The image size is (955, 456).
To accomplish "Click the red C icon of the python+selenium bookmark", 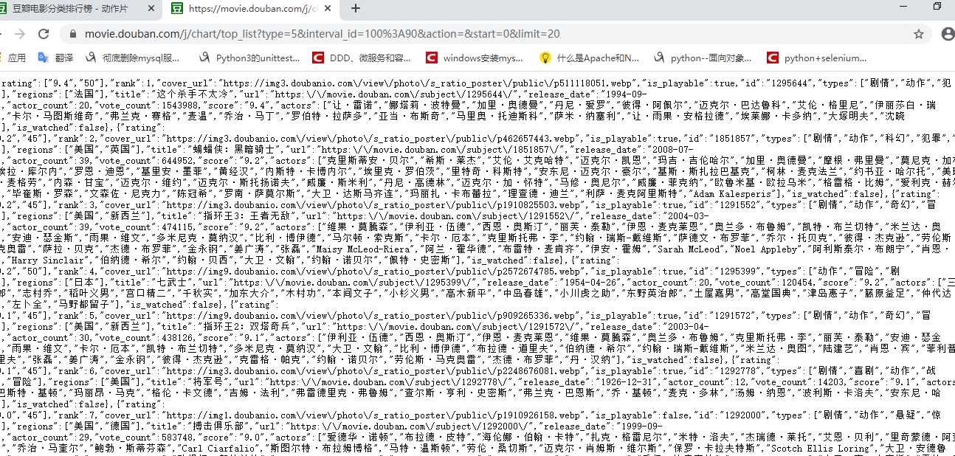I will [x=773, y=58].
